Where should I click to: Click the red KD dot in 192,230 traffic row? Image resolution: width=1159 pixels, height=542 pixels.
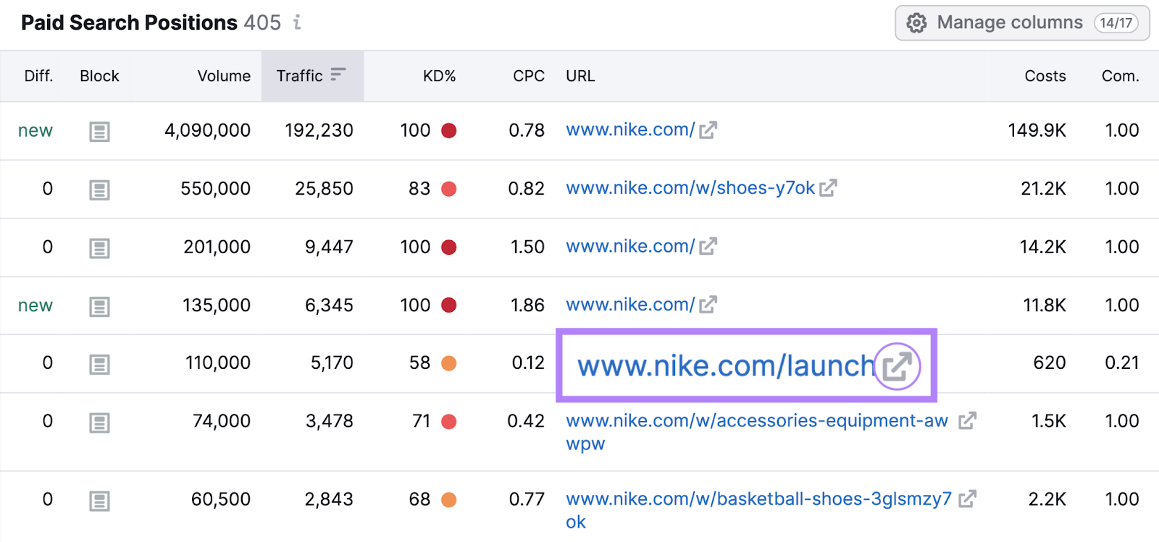click(x=449, y=131)
